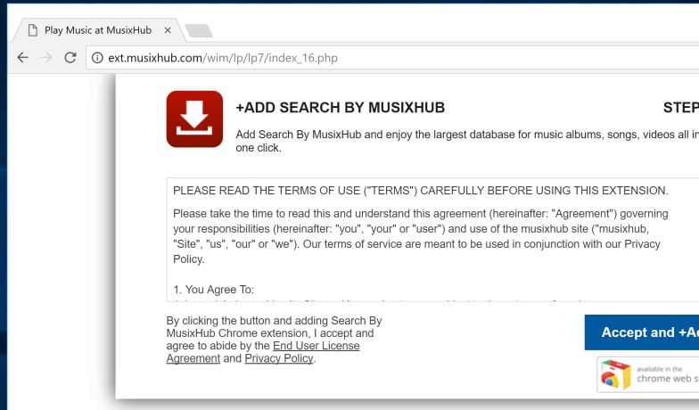Click the 'Please take the time to read' paragraph
699x410 pixels.
(421, 236)
